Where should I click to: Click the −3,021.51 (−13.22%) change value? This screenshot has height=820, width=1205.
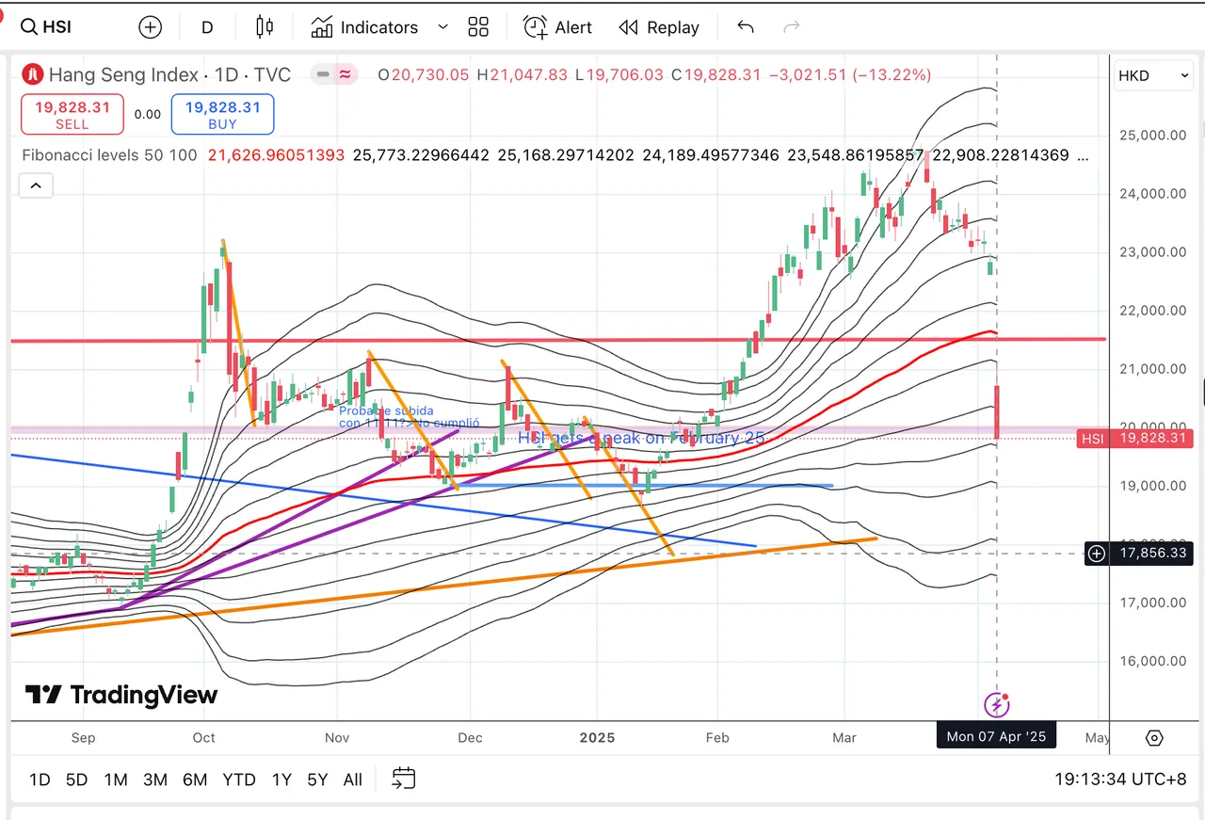coord(851,74)
